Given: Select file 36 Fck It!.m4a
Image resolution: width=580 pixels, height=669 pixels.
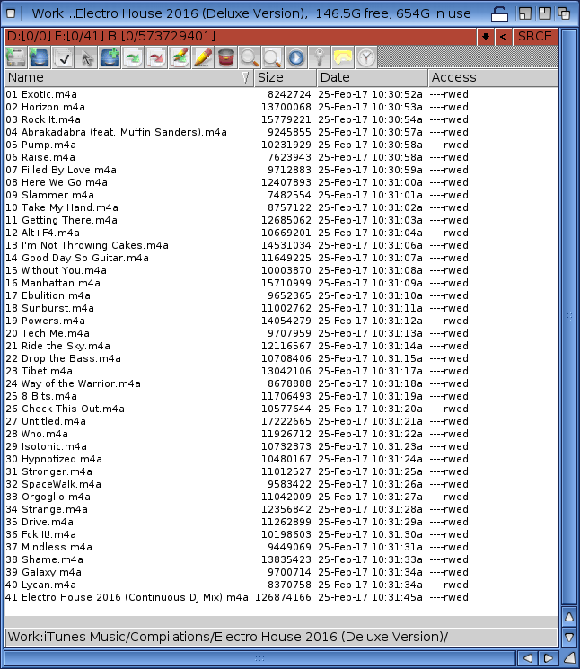Looking at the screenshot, I should click(41, 534).
